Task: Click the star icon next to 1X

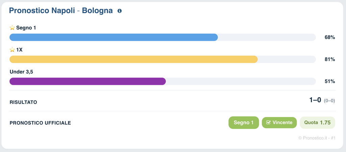Action: [x=12, y=50]
